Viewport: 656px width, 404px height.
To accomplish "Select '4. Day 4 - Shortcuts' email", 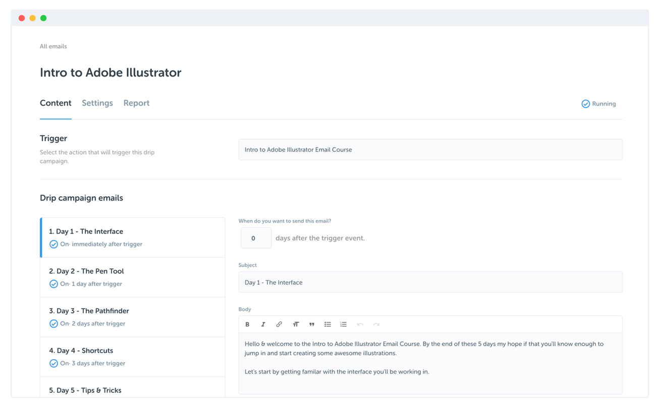I will coord(133,357).
